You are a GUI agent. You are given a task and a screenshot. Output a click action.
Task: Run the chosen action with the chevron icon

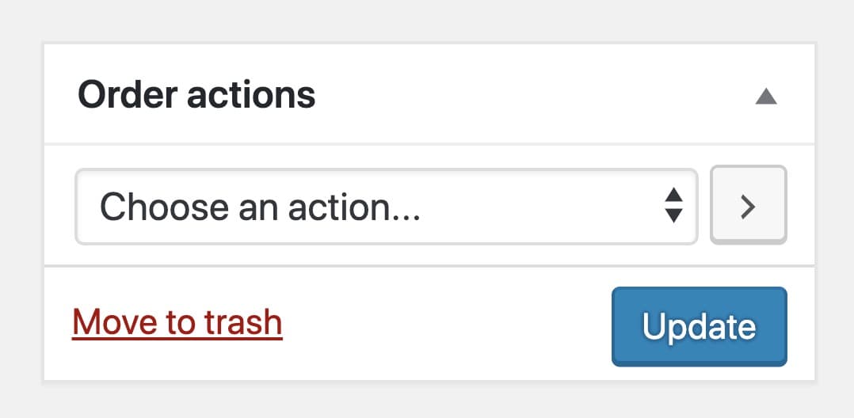tap(749, 205)
